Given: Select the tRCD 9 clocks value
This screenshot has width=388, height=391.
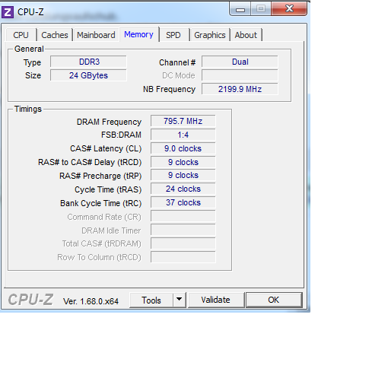Looking at the screenshot, I should click(183, 162).
